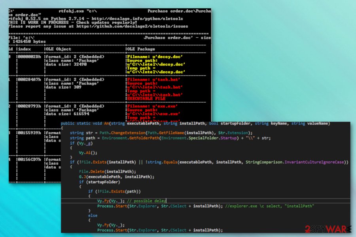356x237 pixels.
Task: Place cursor after possible delay comment
Action: (x=166, y=201)
